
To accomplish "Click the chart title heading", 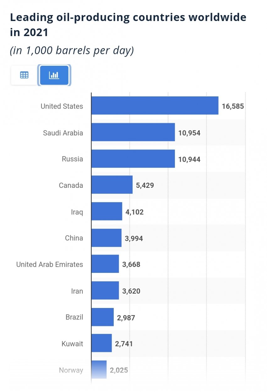I will point(128,24).
